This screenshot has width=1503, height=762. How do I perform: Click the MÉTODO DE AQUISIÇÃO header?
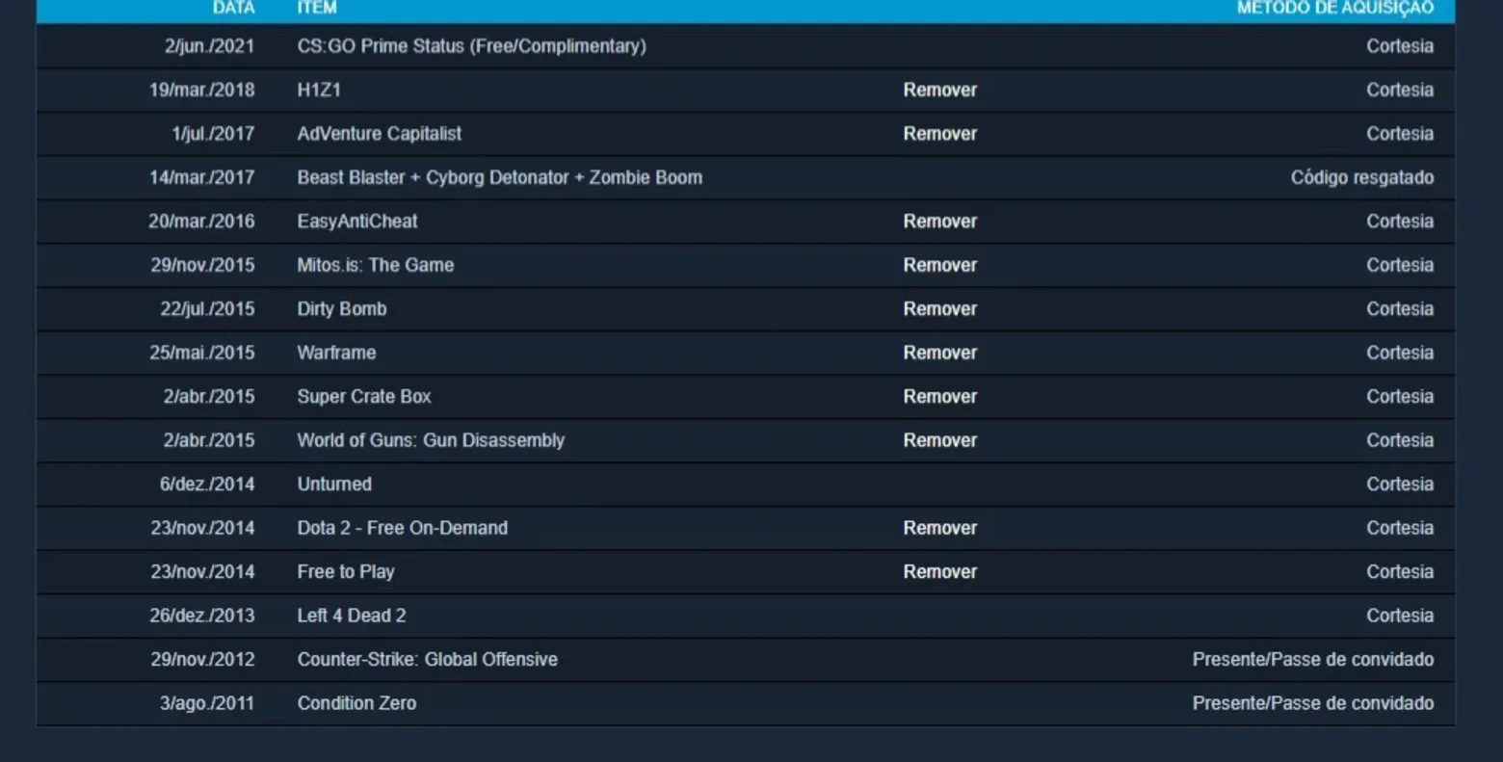1335,8
